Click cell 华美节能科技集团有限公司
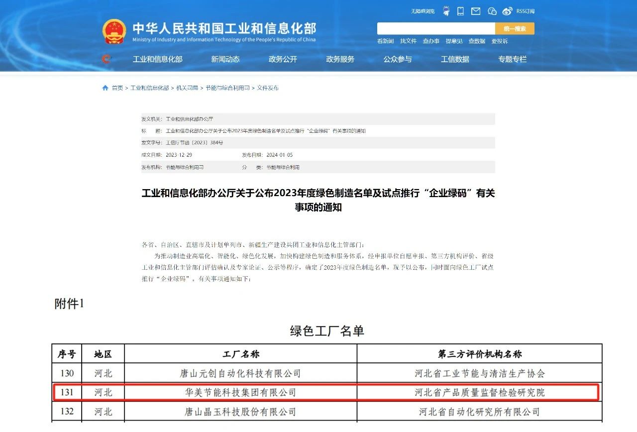This screenshot has width=637, height=432. click(240, 392)
